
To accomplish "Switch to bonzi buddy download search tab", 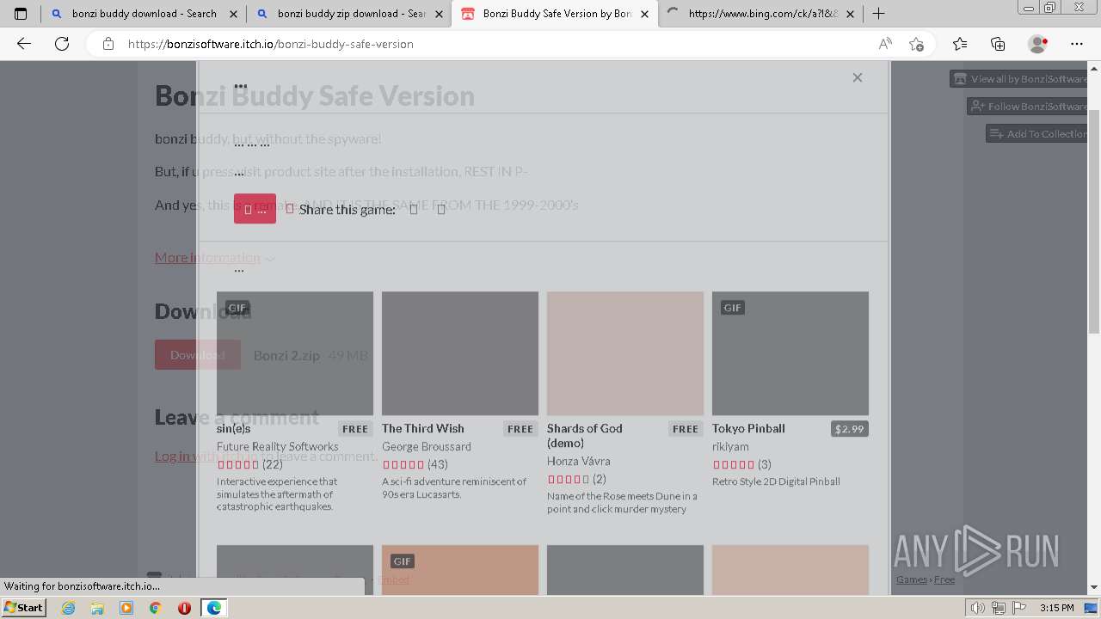I will coord(144,14).
